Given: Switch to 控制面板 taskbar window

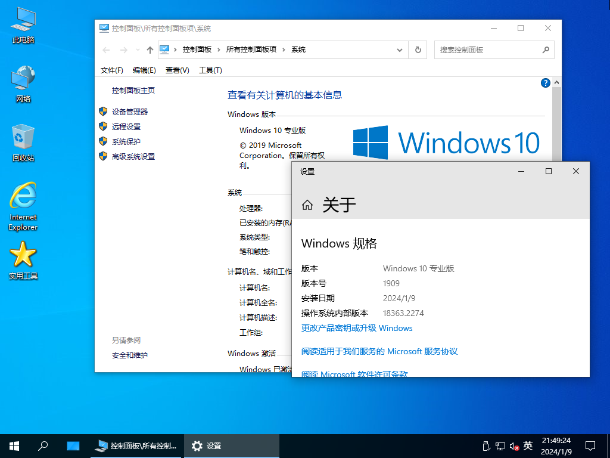Looking at the screenshot, I should pyautogui.click(x=136, y=446).
